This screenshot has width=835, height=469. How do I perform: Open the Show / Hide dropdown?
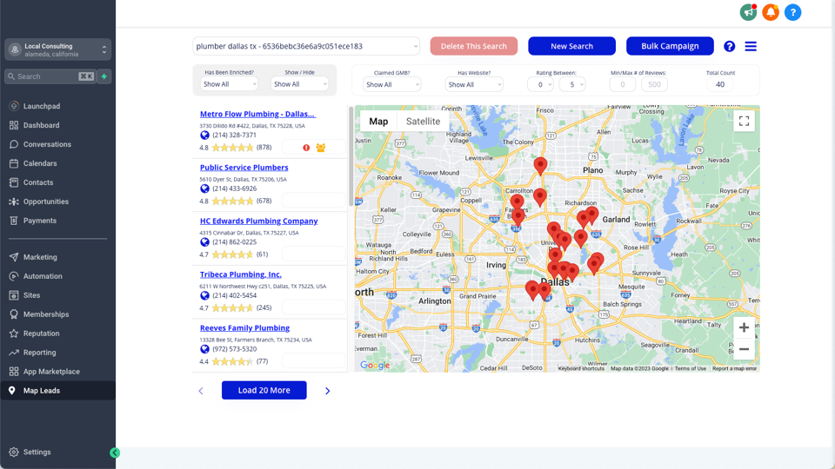299,84
